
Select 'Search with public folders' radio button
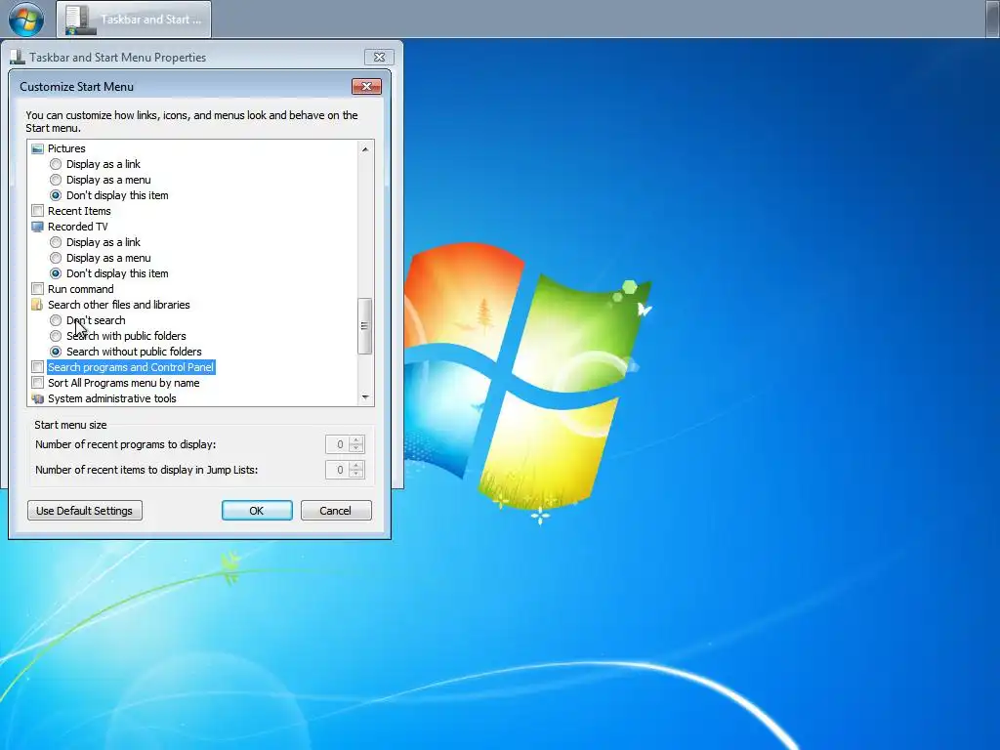56,336
